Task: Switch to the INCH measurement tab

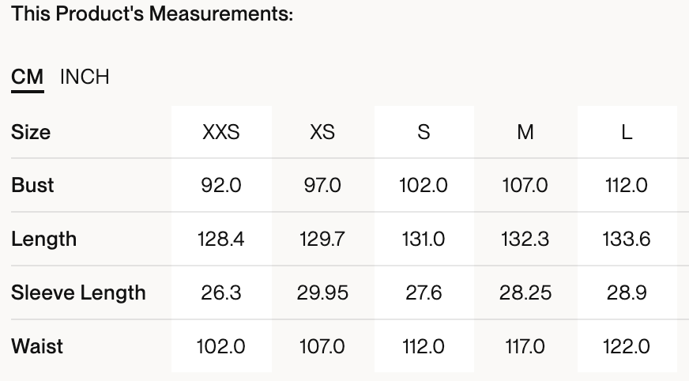Action: [85, 77]
